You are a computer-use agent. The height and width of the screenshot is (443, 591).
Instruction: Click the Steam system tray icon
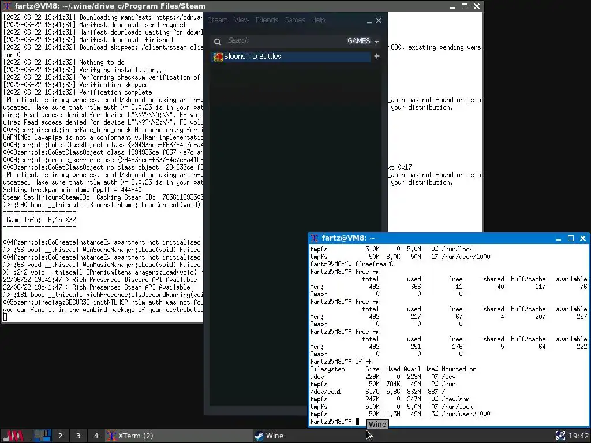pyautogui.click(x=560, y=436)
